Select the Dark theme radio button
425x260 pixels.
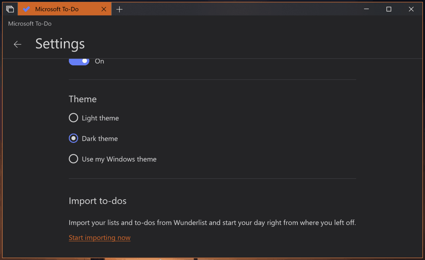click(x=73, y=138)
